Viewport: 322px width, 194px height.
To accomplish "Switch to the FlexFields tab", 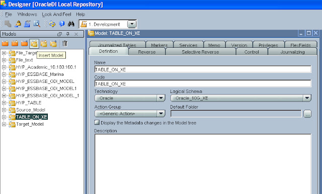I will click(x=300, y=45).
